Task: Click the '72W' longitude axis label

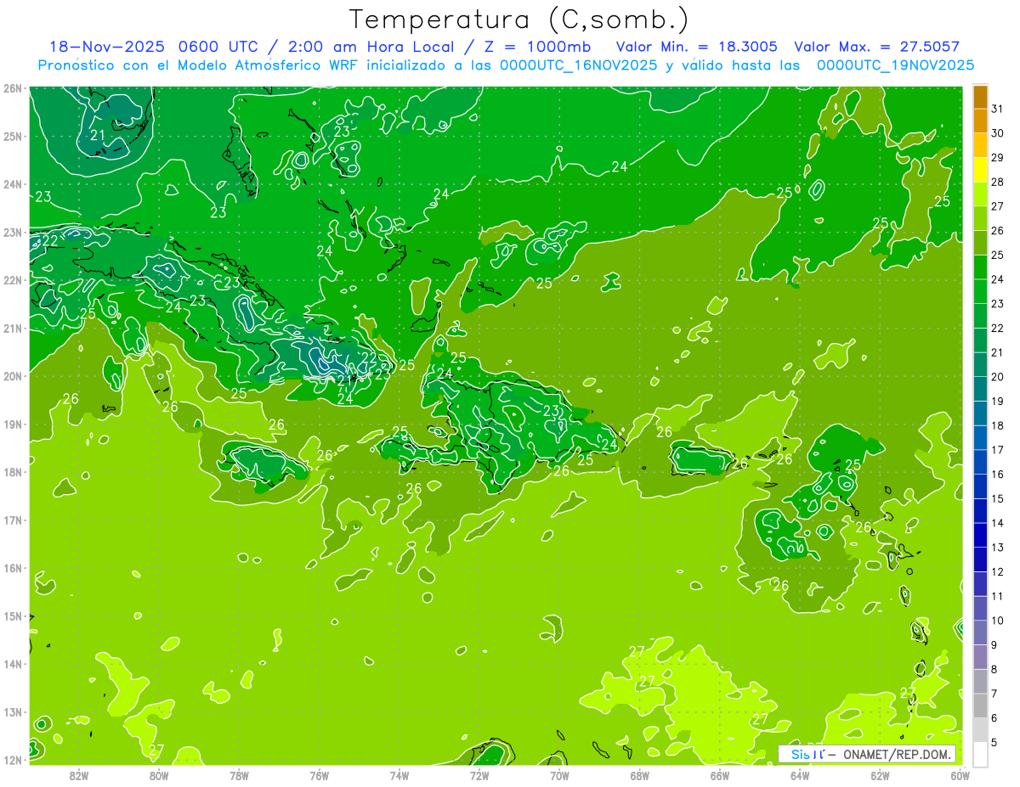Action: (x=479, y=776)
